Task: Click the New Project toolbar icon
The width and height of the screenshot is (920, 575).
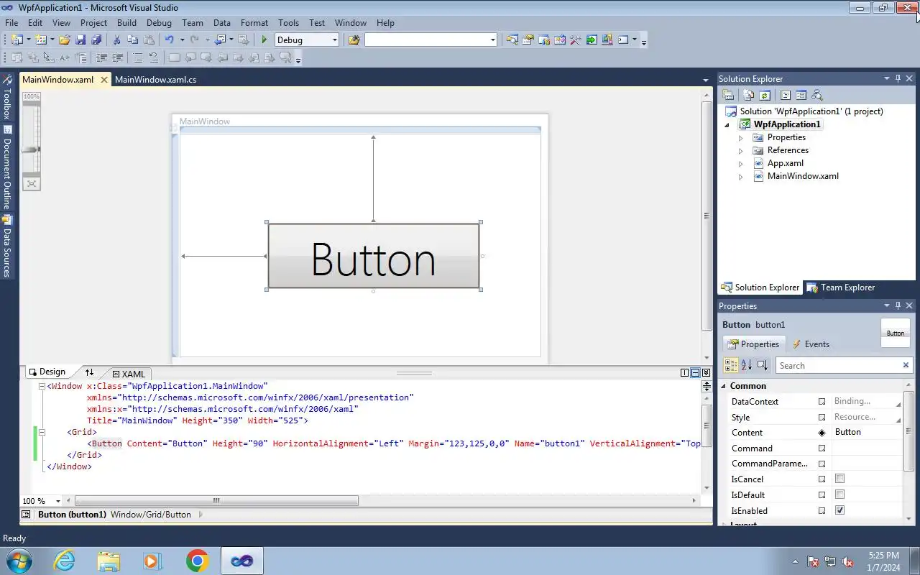Action: pyautogui.click(x=17, y=40)
